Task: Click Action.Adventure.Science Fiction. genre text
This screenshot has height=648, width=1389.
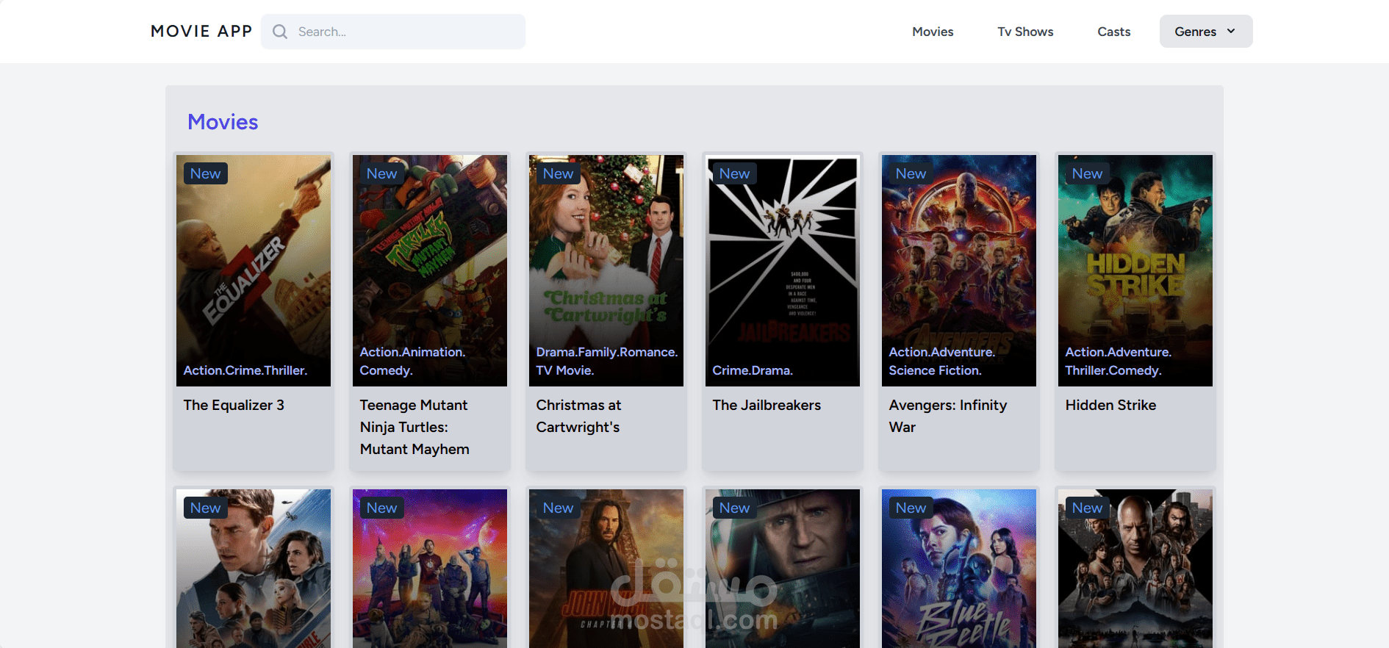Action: click(942, 361)
